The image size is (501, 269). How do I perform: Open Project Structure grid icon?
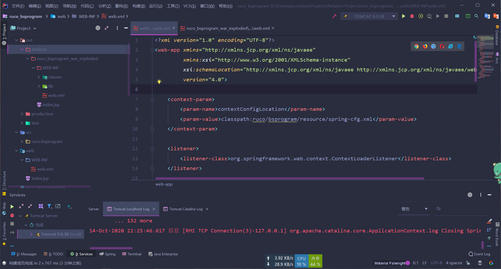tap(457, 16)
